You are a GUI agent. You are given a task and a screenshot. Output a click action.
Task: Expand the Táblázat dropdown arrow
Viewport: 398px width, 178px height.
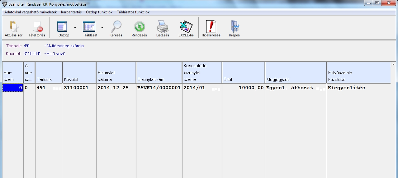coord(102,28)
